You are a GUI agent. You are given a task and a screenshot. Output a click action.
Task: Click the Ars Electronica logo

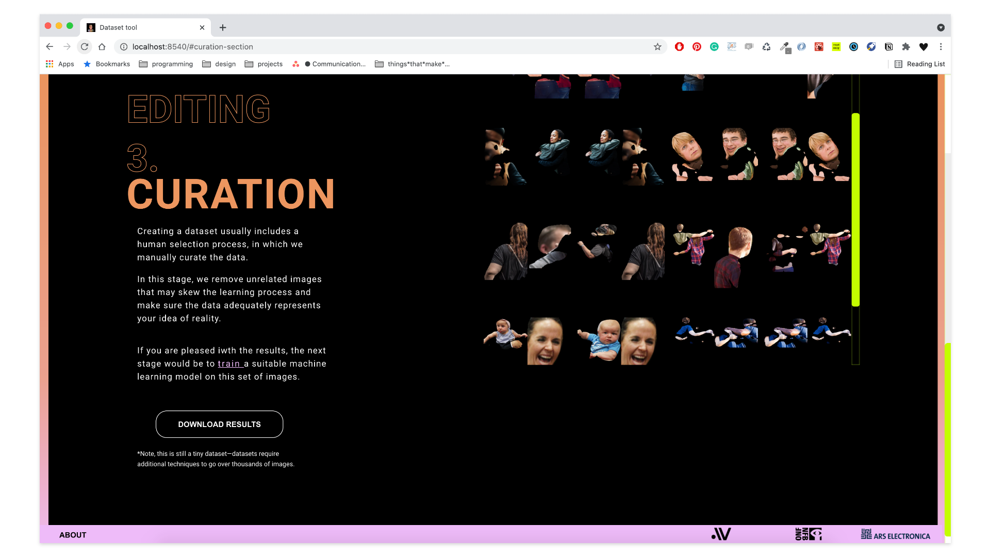pyautogui.click(x=896, y=535)
